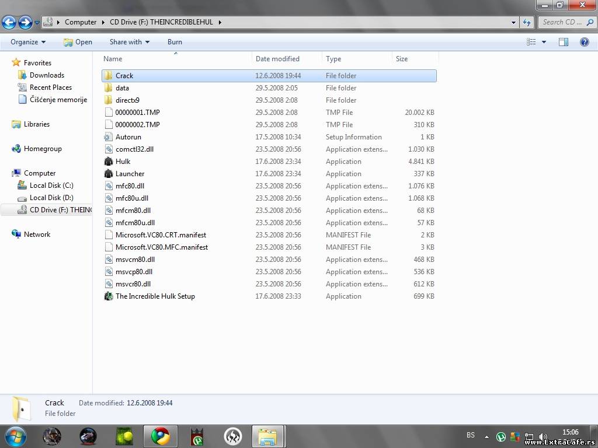Select the 00000002.TMP file
This screenshot has height=448, width=598.
[269, 125]
